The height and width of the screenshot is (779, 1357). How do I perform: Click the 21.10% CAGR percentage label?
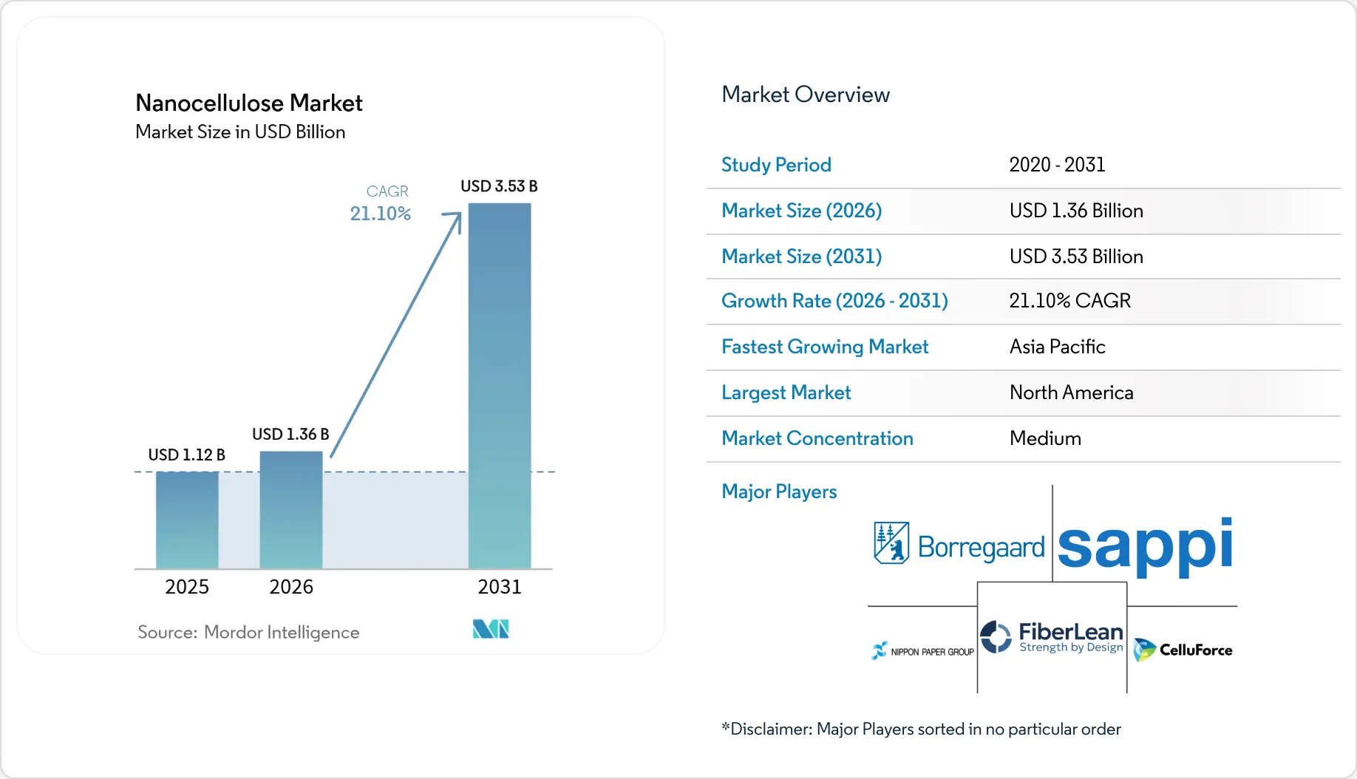(380, 214)
